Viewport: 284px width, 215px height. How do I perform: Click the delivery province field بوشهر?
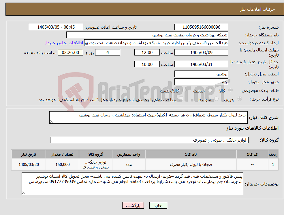click(x=201, y=74)
